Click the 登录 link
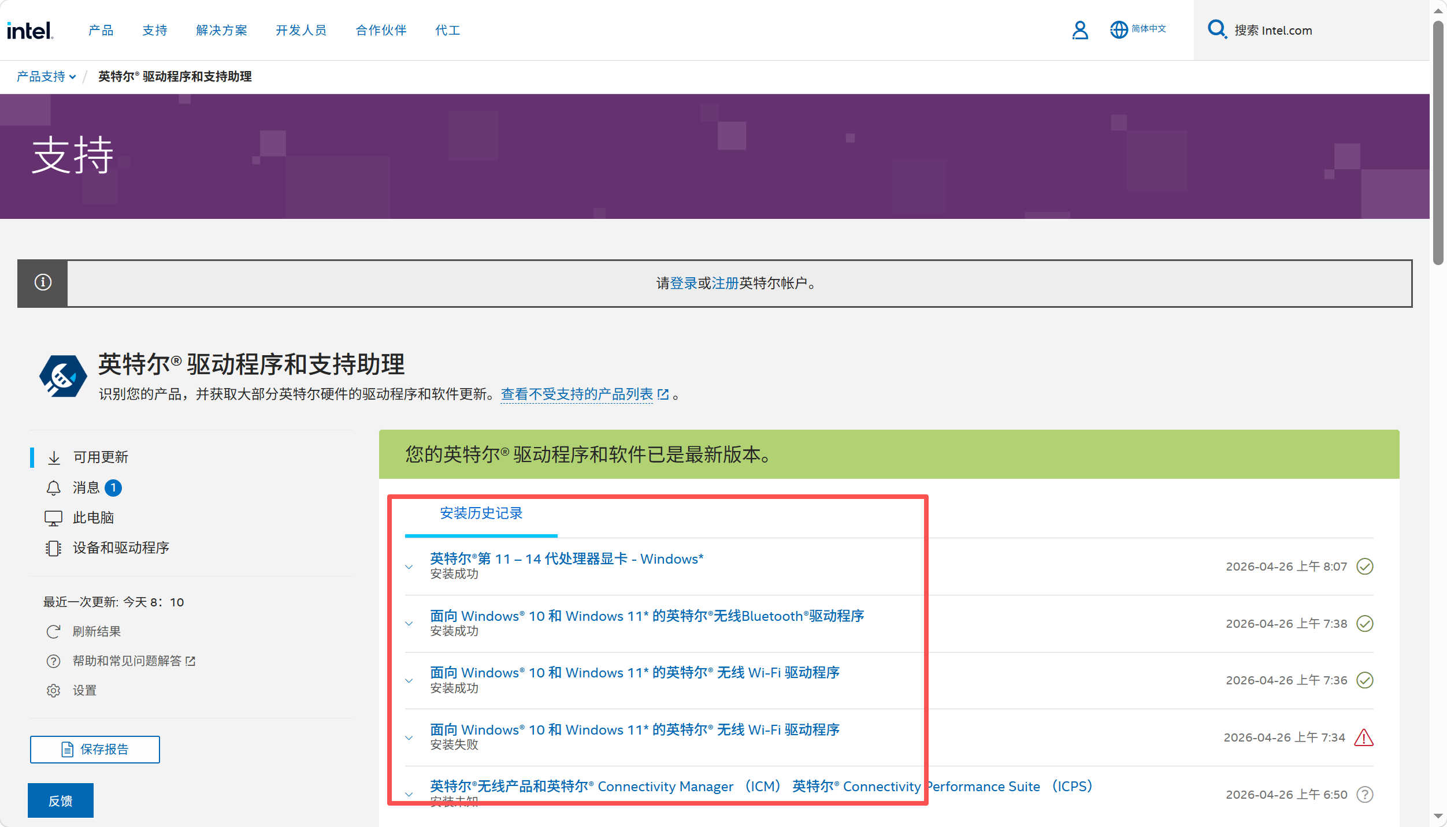The height and width of the screenshot is (827, 1447). [x=684, y=283]
